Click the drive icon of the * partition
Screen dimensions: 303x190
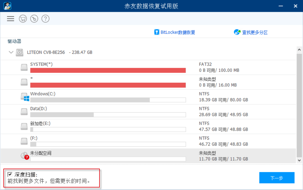[24, 82]
